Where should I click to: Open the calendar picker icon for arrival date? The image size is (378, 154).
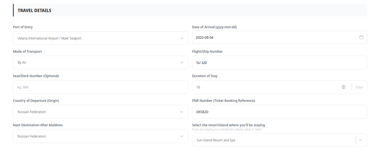(361, 37)
